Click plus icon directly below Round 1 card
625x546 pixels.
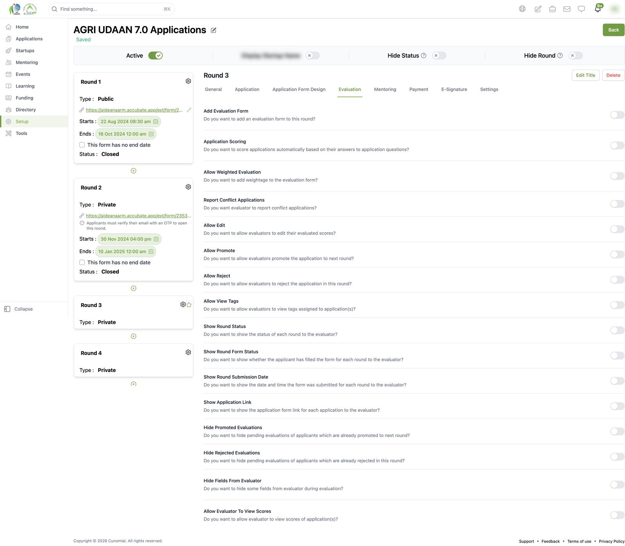point(134,171)
